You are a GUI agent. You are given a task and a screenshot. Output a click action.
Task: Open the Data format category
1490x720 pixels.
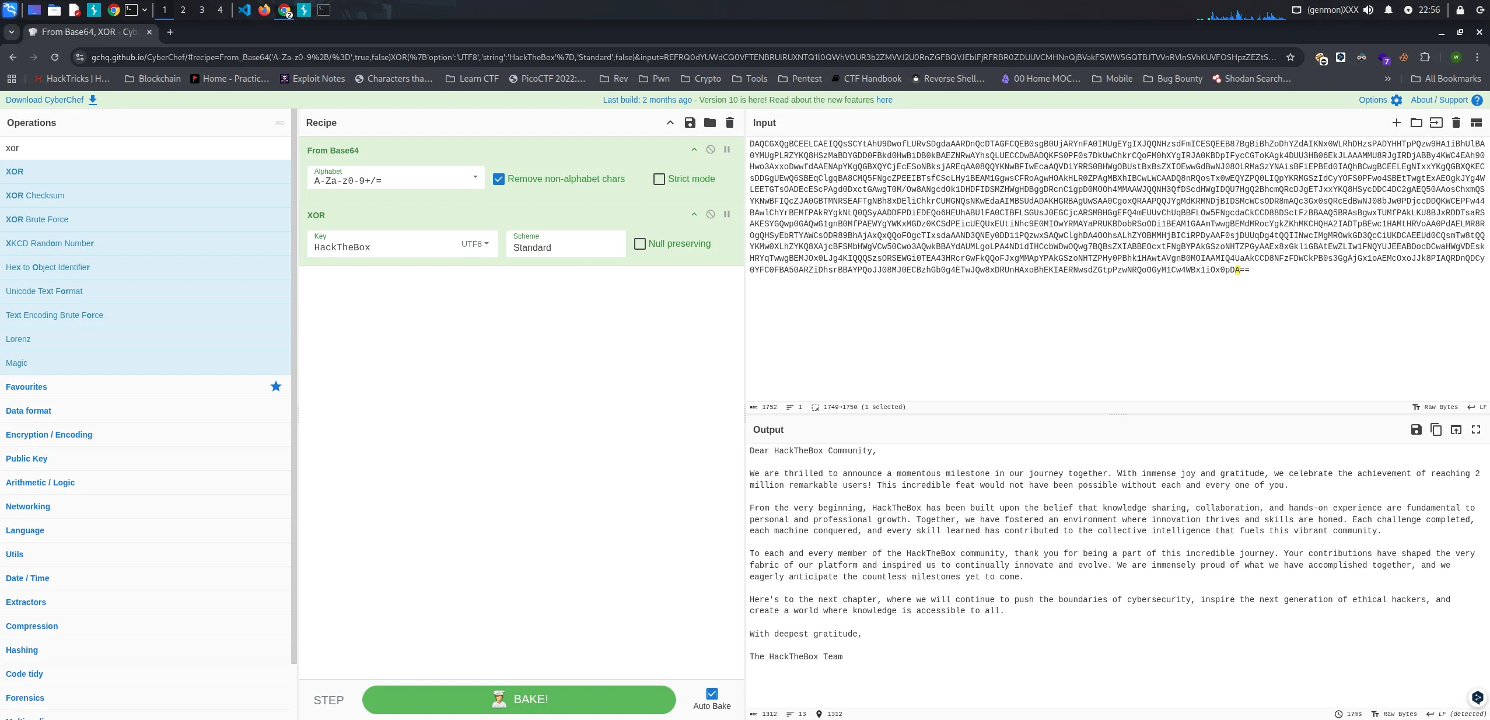pos(29,411)
